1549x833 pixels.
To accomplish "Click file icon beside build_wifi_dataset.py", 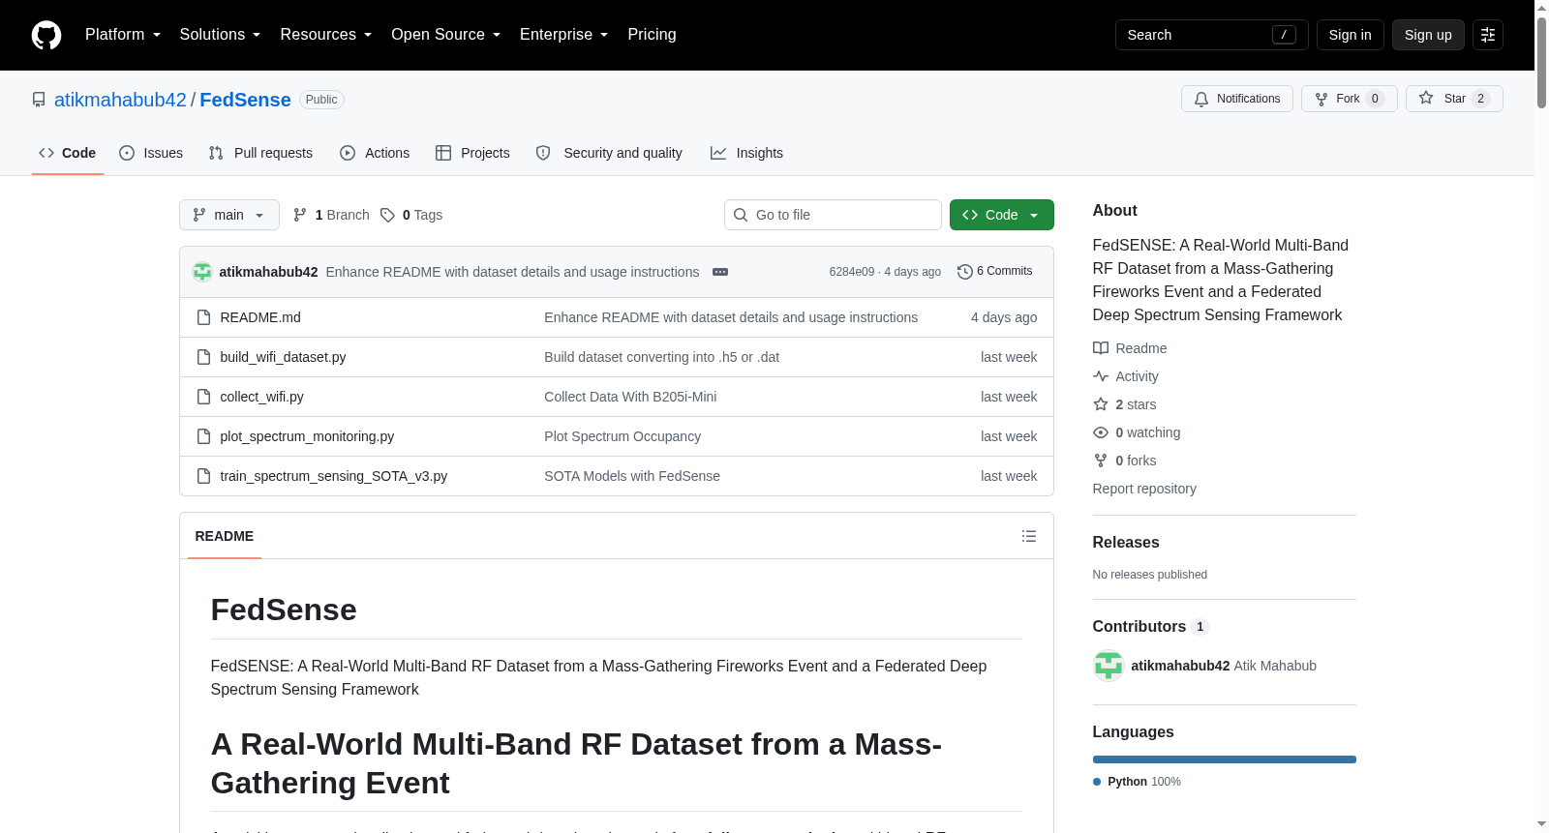I will click(203, 357).
